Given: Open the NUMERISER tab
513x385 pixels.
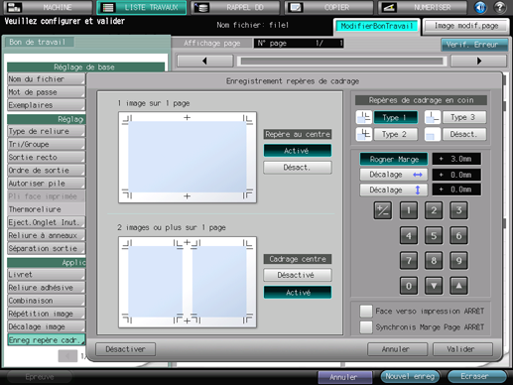Looking at the screenshot, I should pos(423,7).
